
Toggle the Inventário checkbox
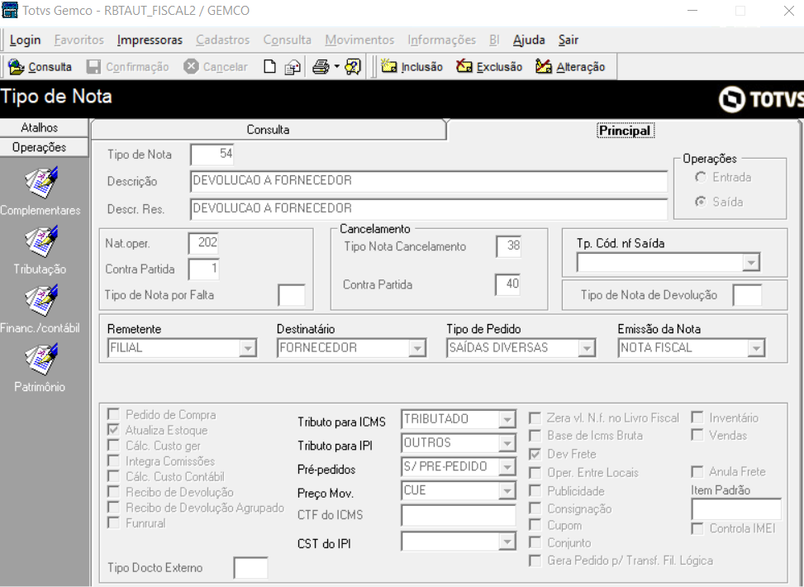(x=697, y=418)
